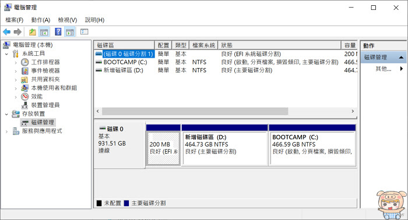Collapse the 存放裝置 tree node
This screenshot has height=220, width=408.
coord(6,114)
